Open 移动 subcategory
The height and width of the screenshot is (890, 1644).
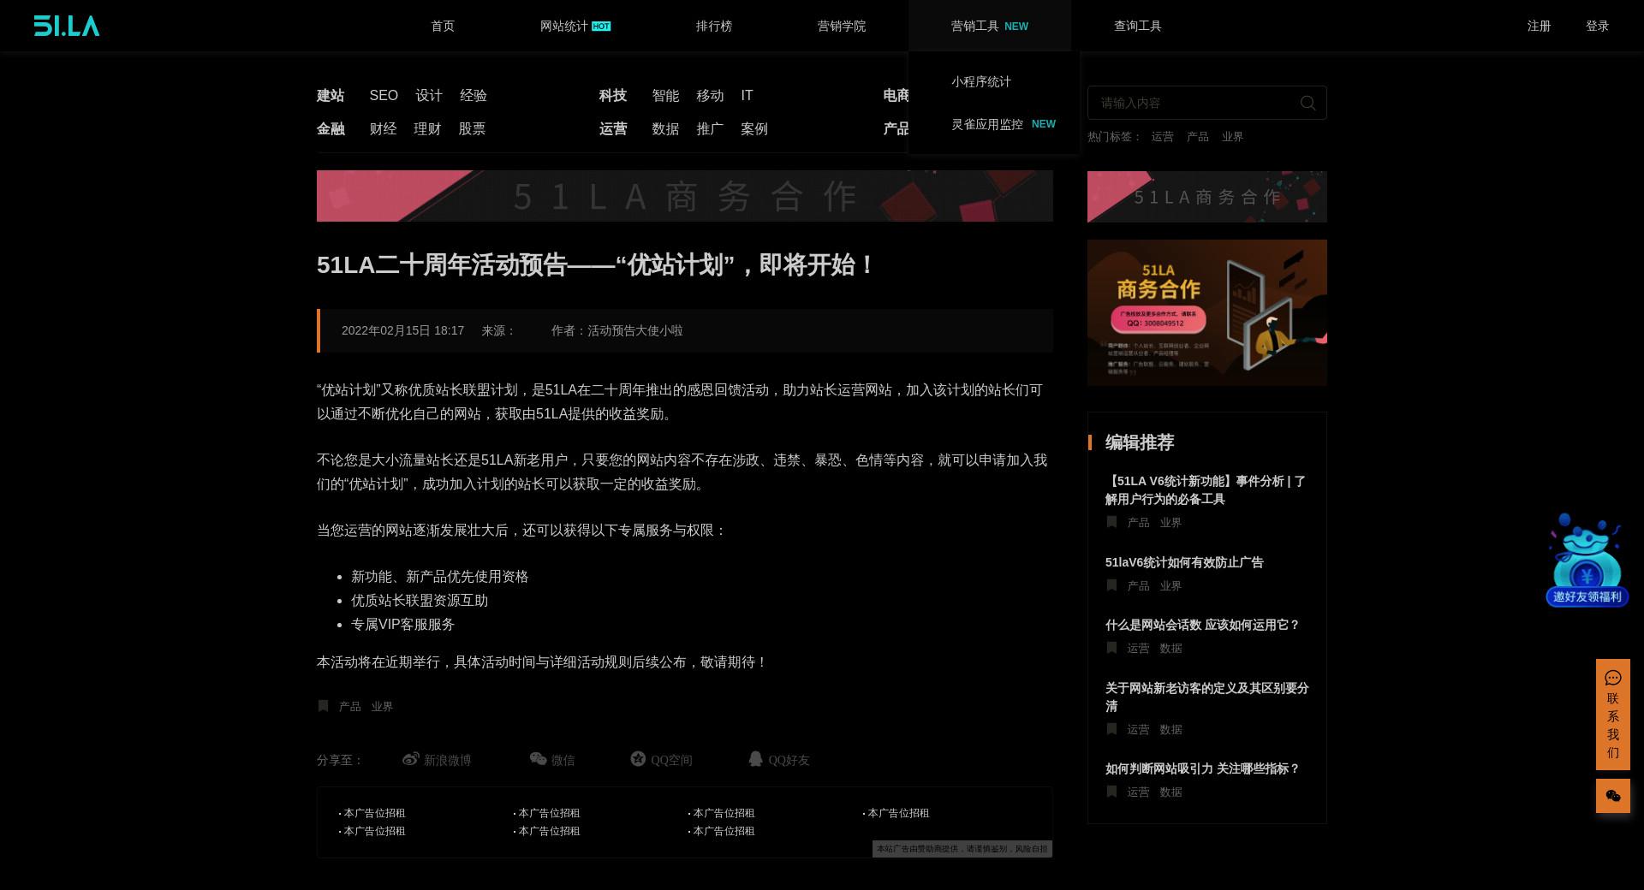click(x=710, y=95)
